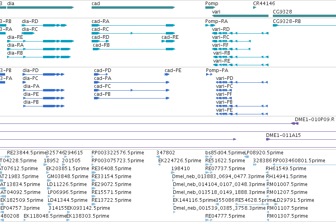Click EST RH61549.5prime
The width and height of the screenshot is (336, 222).
click(x=286, y=169)
